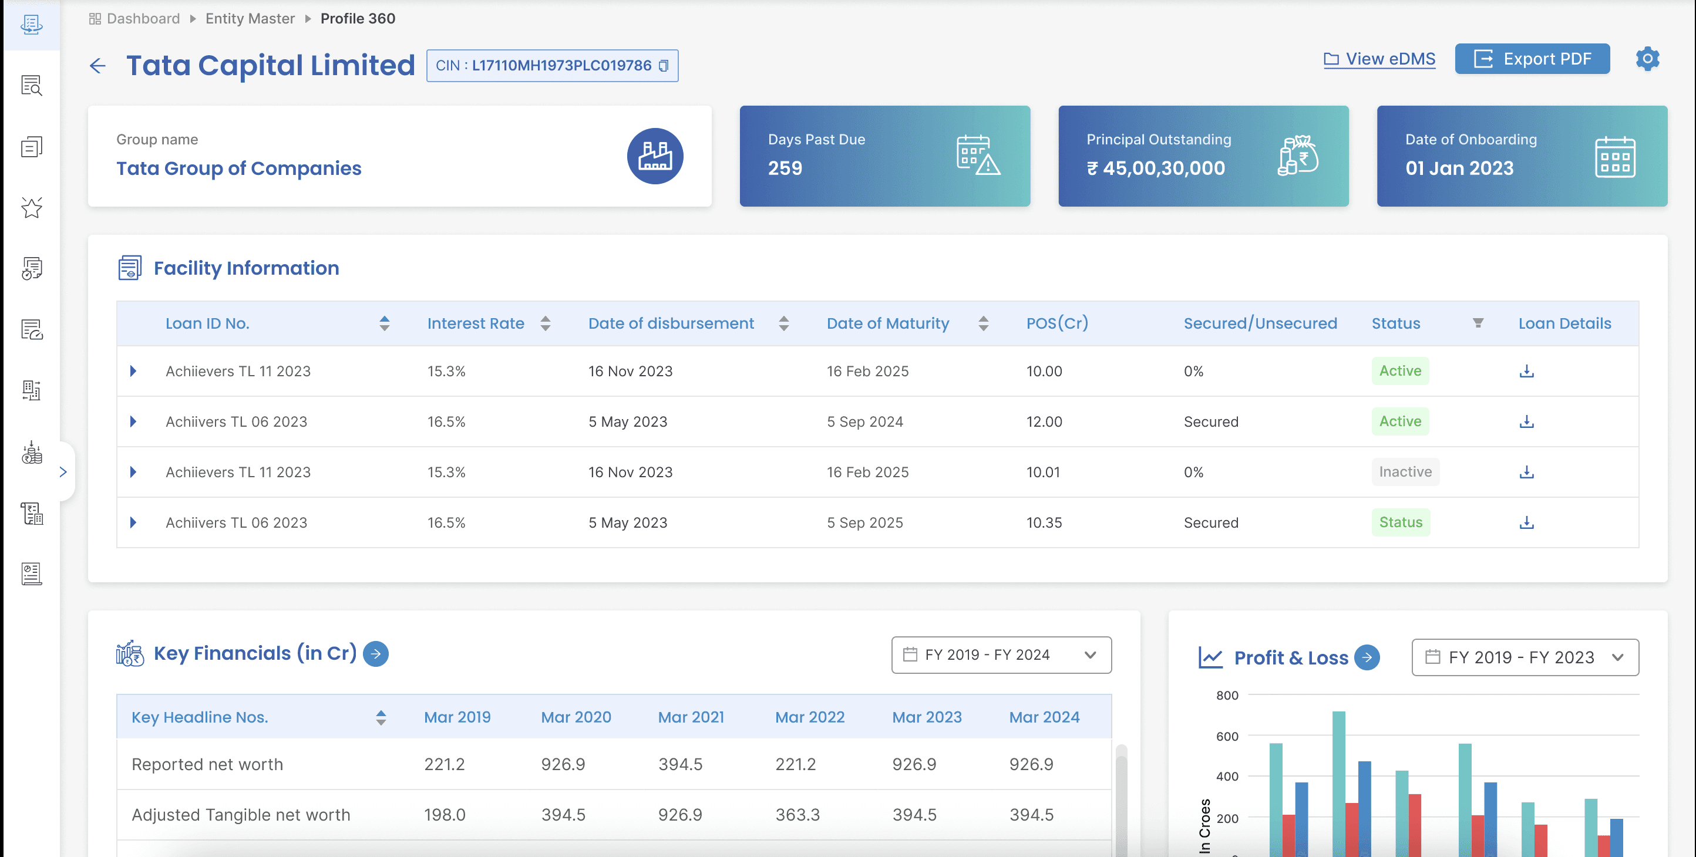This screenshot has height=857, width=1696.
Task: Expand the sidebar with chevron handle
Action: pos(63,472)
